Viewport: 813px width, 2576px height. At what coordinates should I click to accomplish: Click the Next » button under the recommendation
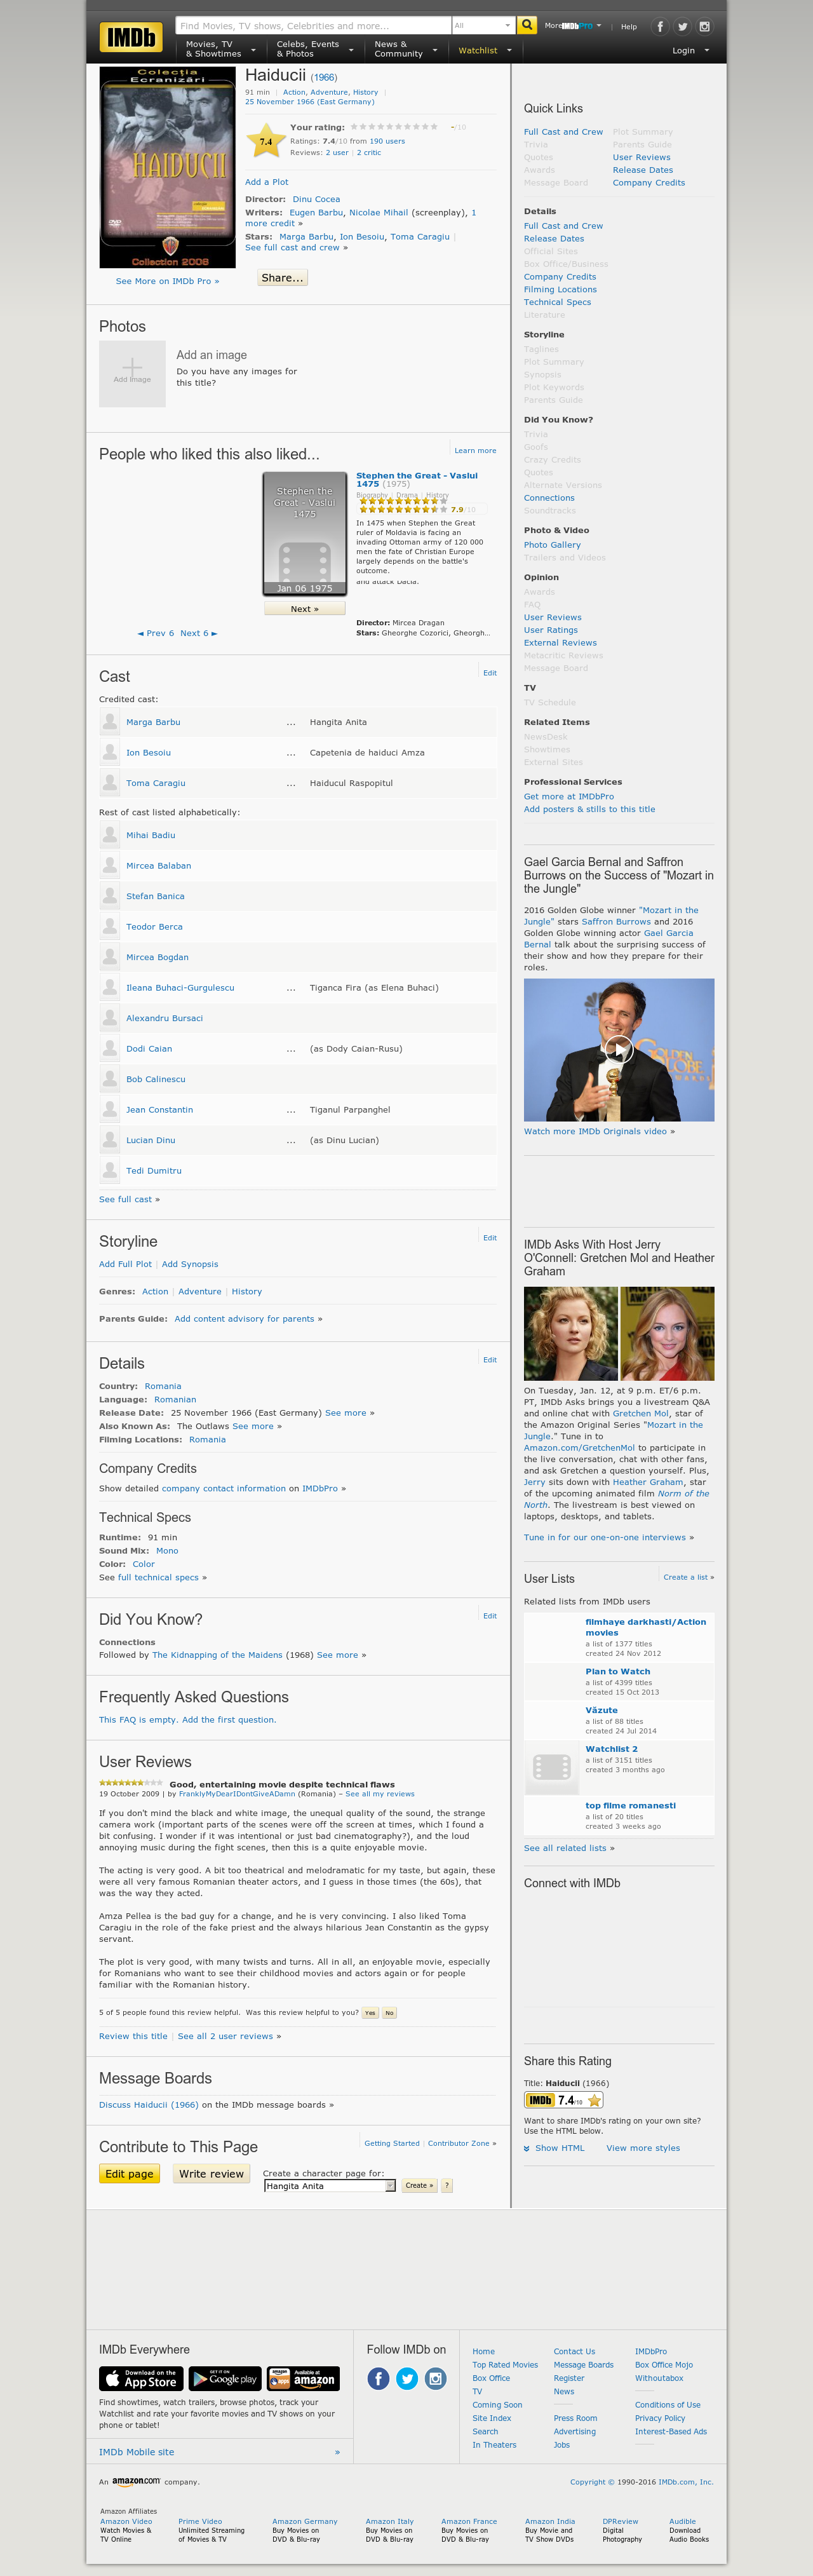coord(305,608)
